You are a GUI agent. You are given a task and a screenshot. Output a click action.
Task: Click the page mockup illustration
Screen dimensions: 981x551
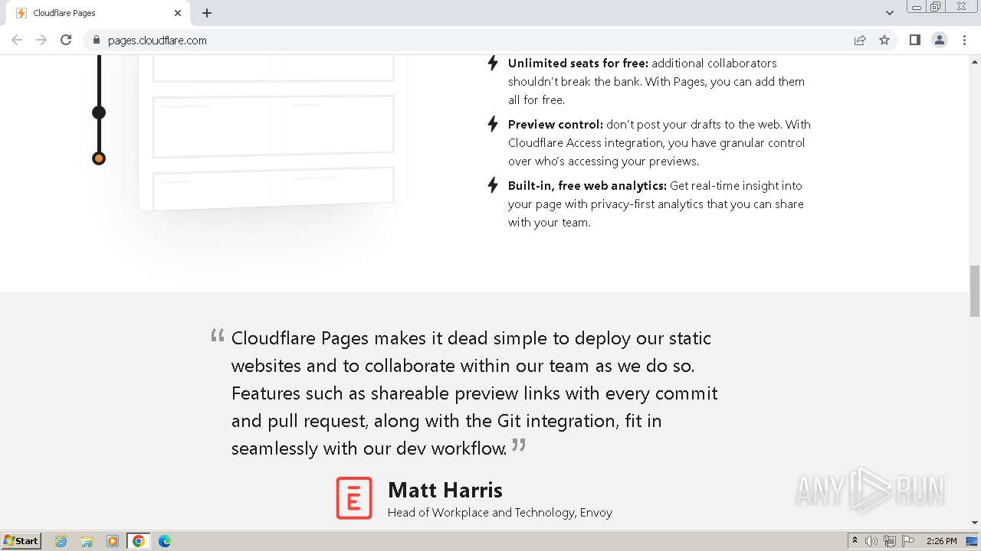272,132
